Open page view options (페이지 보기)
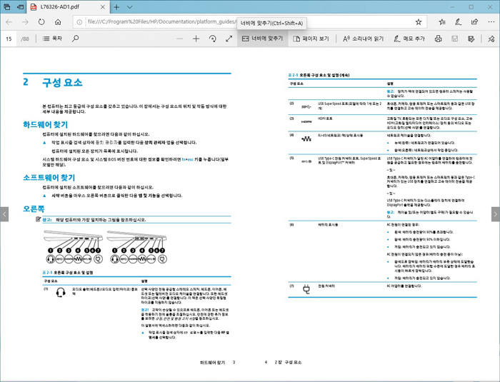 [x=311, y=39]
